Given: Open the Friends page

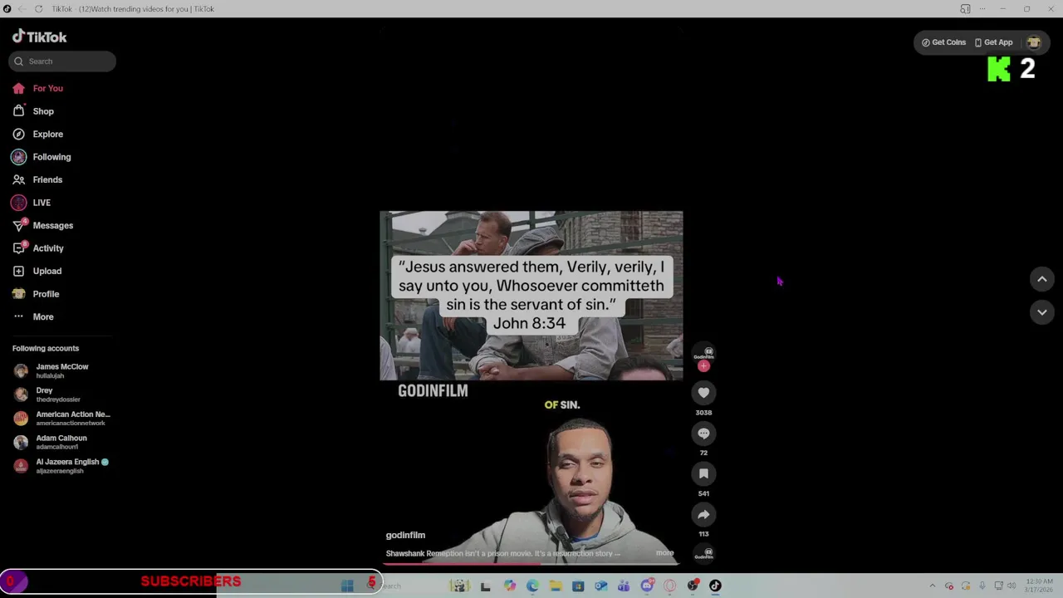Looking at the screenshot, I should point(47,179).
